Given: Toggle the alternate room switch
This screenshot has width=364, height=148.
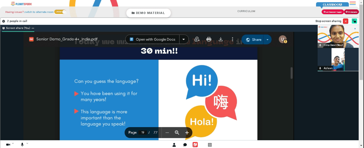Looking at the screenshot, I should coord(60,12).
